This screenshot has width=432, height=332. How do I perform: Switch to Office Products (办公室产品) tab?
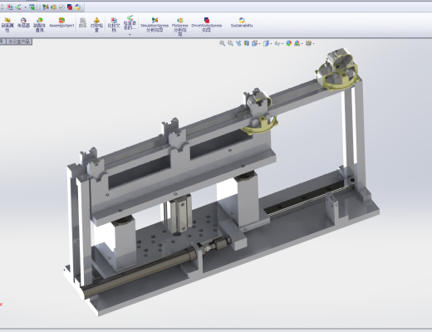[19, 41]
